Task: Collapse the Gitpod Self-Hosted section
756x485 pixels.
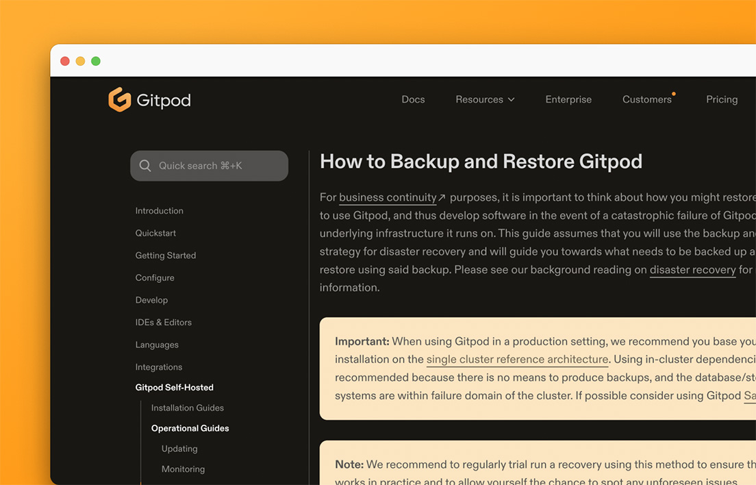Action: click(x=175, y=387)
